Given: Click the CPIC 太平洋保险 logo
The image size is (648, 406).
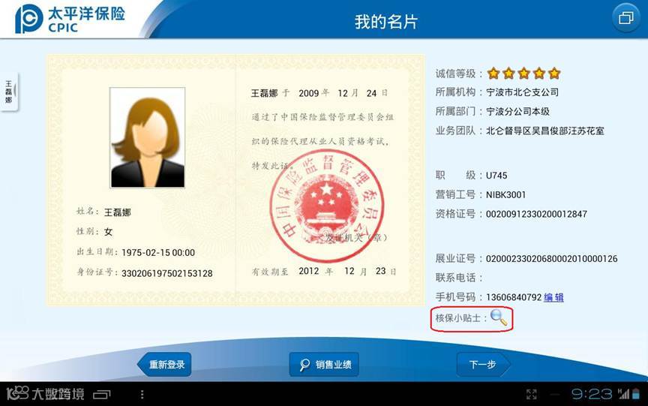Looking at the screenshot, I should coord(70,19).
